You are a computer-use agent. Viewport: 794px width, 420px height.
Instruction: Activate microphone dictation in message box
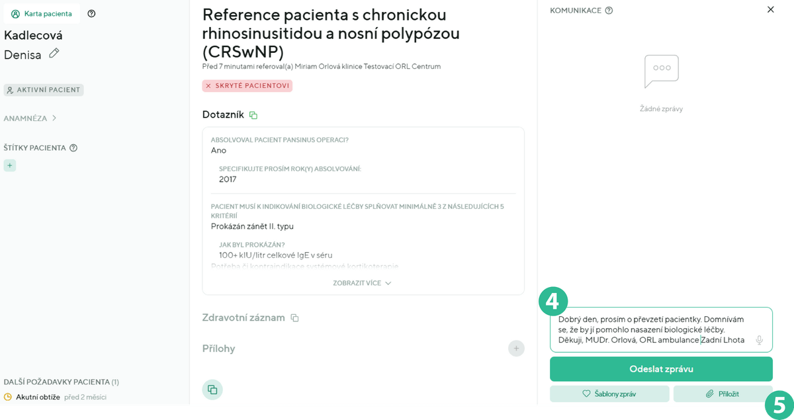[x=759, y=340]
